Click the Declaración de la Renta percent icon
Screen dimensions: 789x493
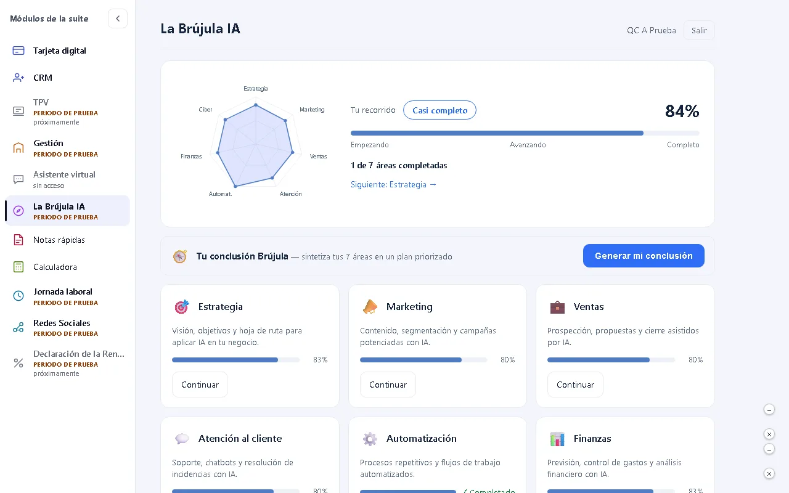[18, 363]
